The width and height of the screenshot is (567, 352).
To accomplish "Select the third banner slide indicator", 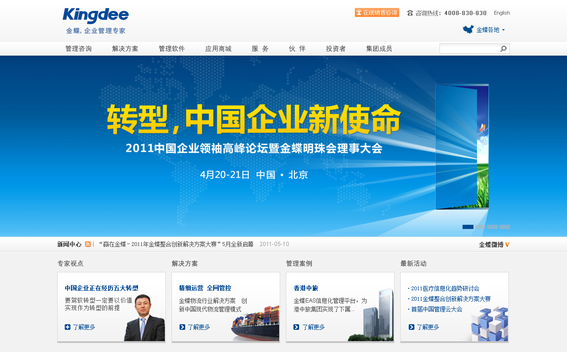I will (x=492, y=227).
